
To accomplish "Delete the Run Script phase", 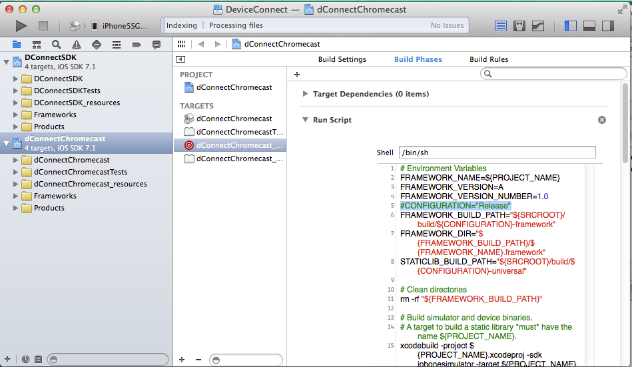I will pyautogui.click(x=601, y=120).
